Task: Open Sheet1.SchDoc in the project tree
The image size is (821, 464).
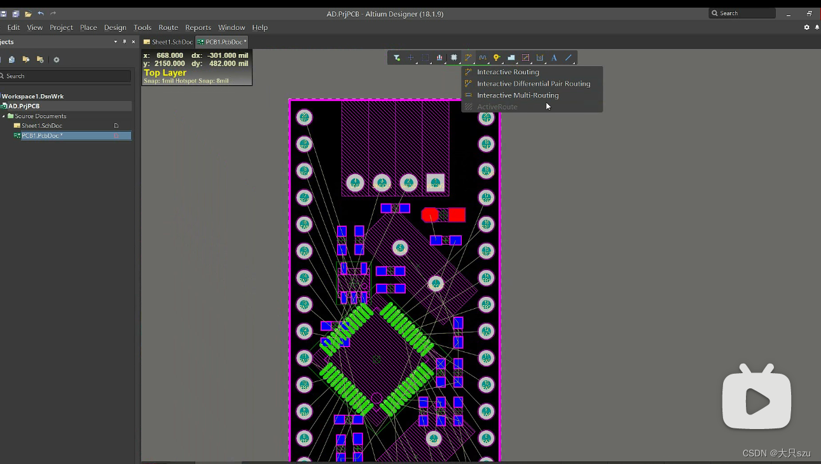Action: click(41, 126)
